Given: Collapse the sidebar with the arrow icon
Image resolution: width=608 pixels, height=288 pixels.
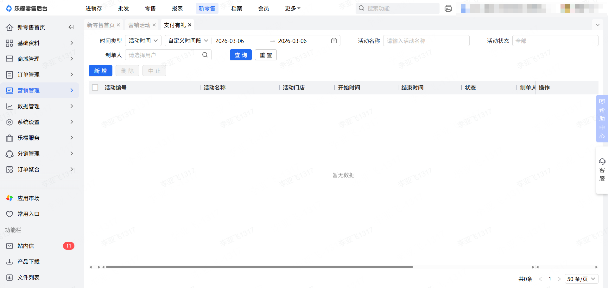Looking at the screenshot, I should 71,27.
